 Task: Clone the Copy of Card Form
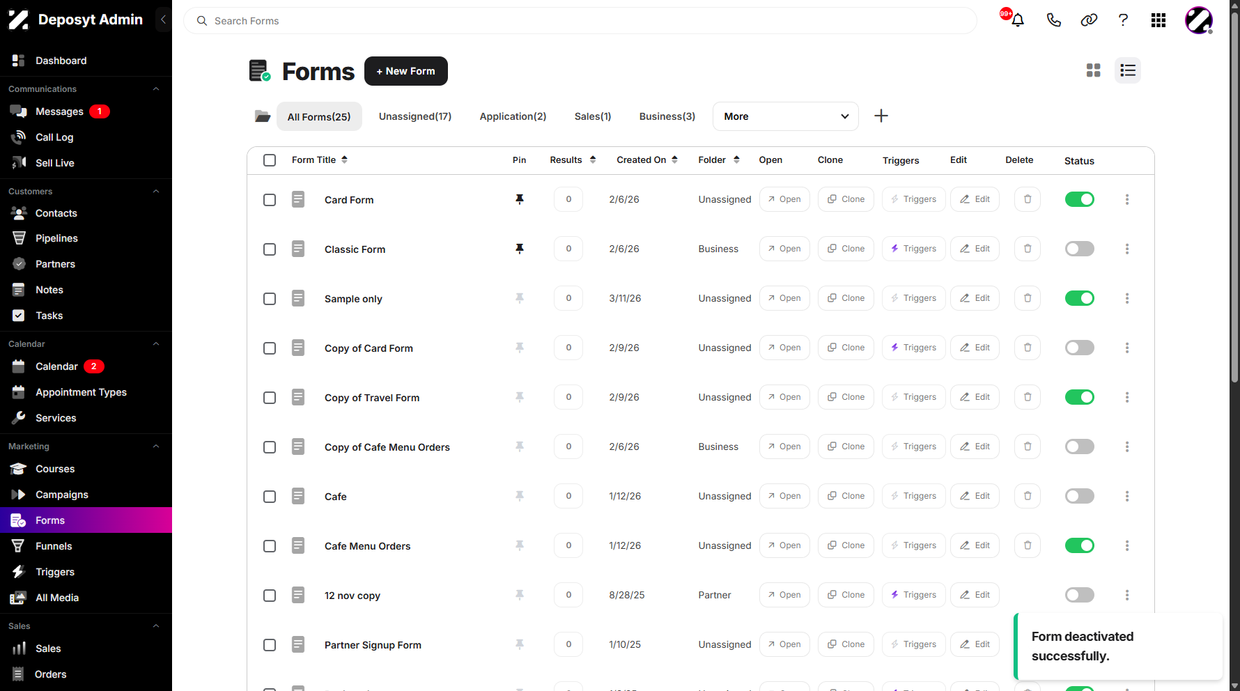coord(846,348)
